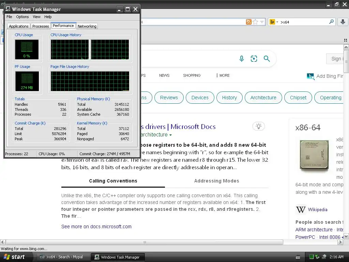Expand the result URL dropdown arrow after architecture

(170, 135)
